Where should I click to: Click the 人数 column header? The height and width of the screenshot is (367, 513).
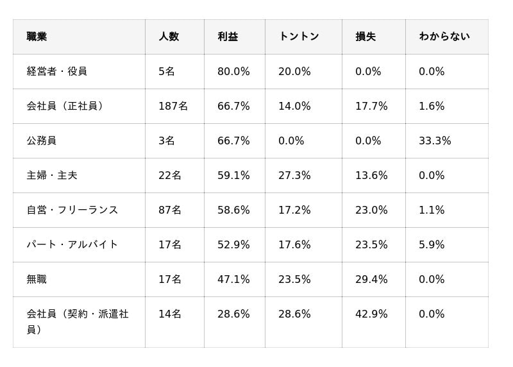[169, 37]
